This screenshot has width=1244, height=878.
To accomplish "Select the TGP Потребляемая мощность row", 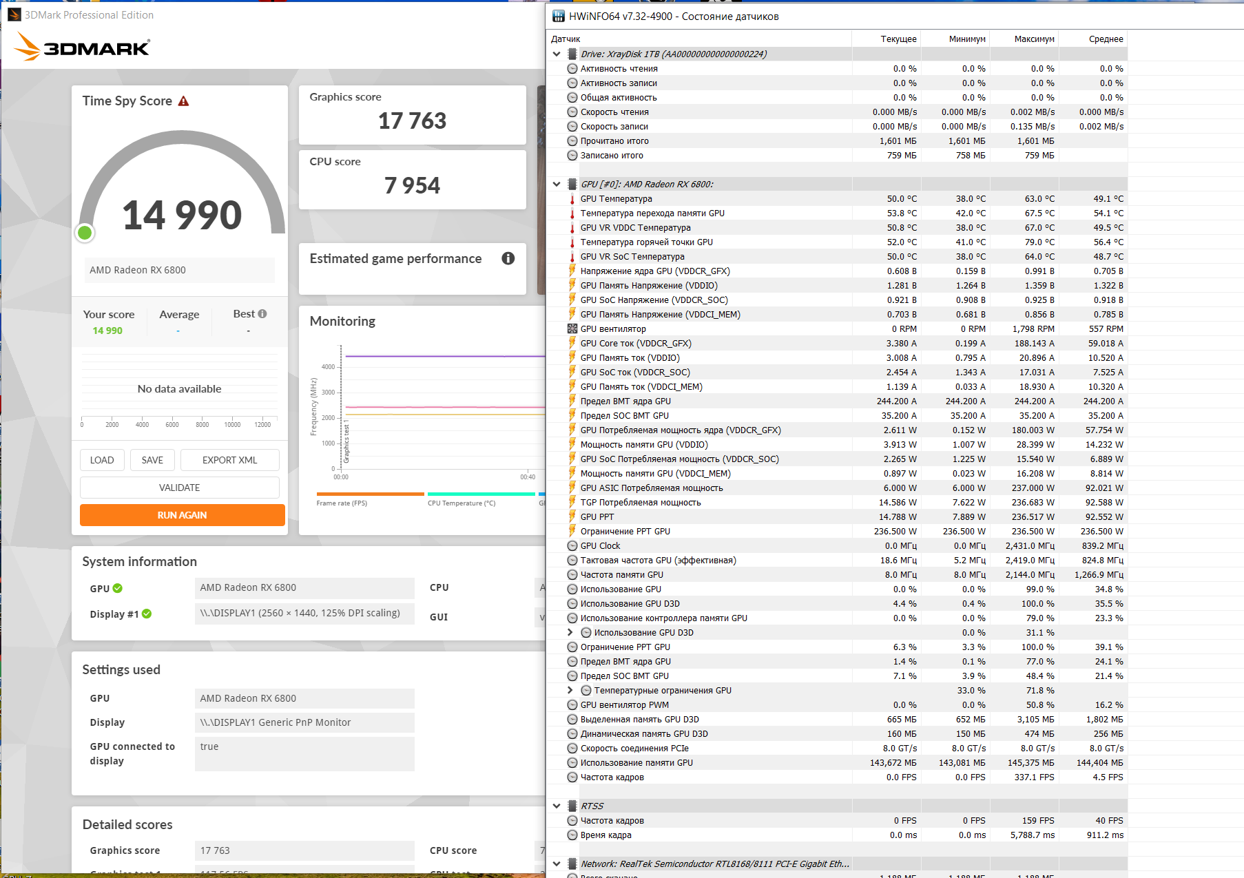I will [837, 502].
